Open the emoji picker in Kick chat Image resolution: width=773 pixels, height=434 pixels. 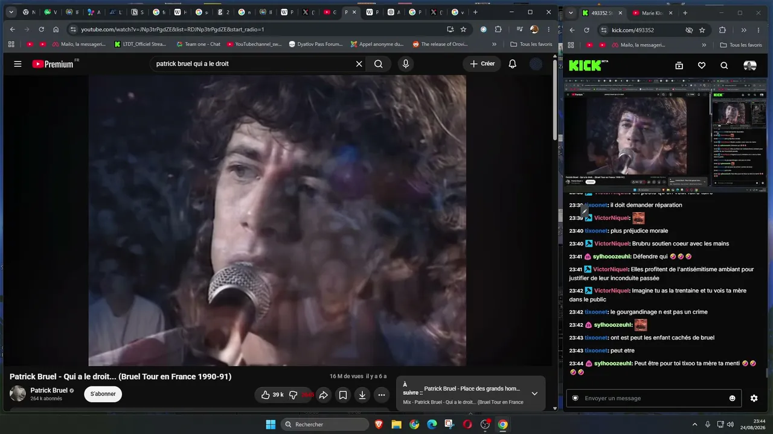click(733, 398)
